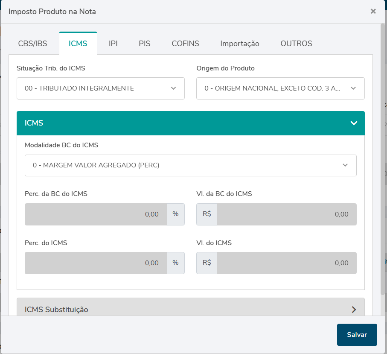Switch to the COFINS tab
This screenshot has height=354, width=387.
click(x=185, y=44)
